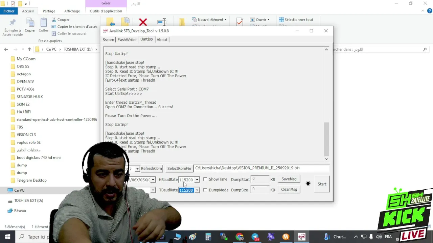Switch to Partage ribbon tab

[49, 11]
